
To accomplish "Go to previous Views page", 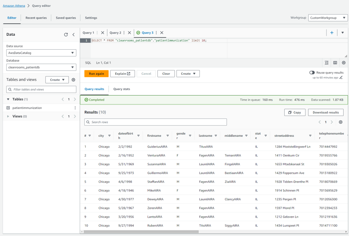I will [63, 116].
